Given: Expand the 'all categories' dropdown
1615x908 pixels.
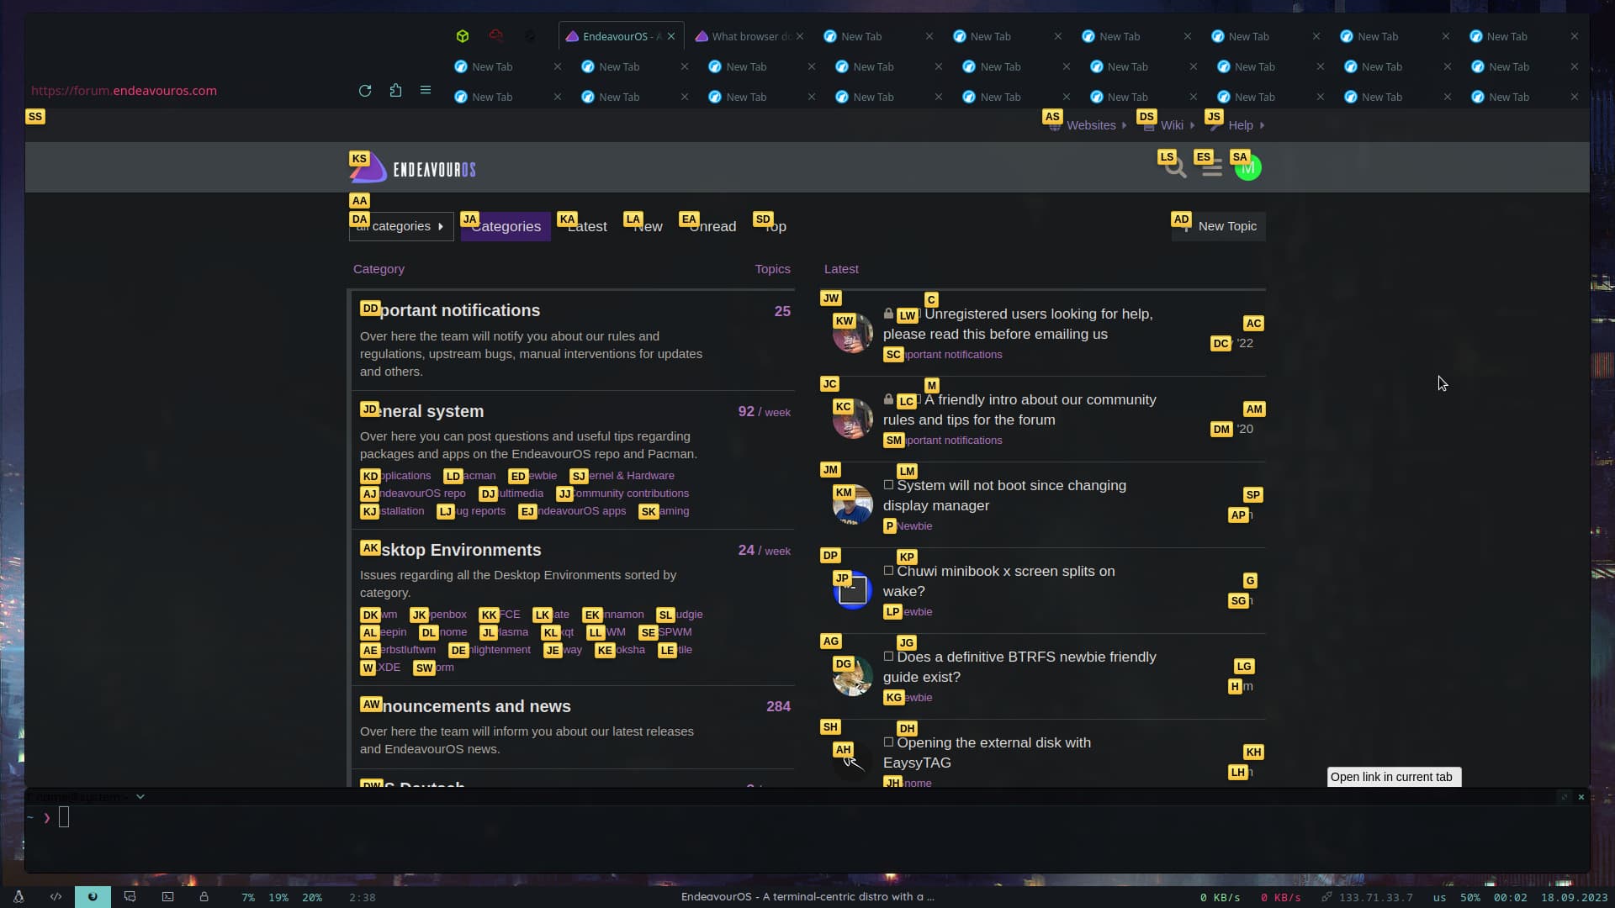Looking at the screenshot, I should [401, 226].
